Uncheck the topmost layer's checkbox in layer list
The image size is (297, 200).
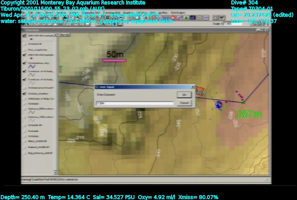(x=25, y=35)
